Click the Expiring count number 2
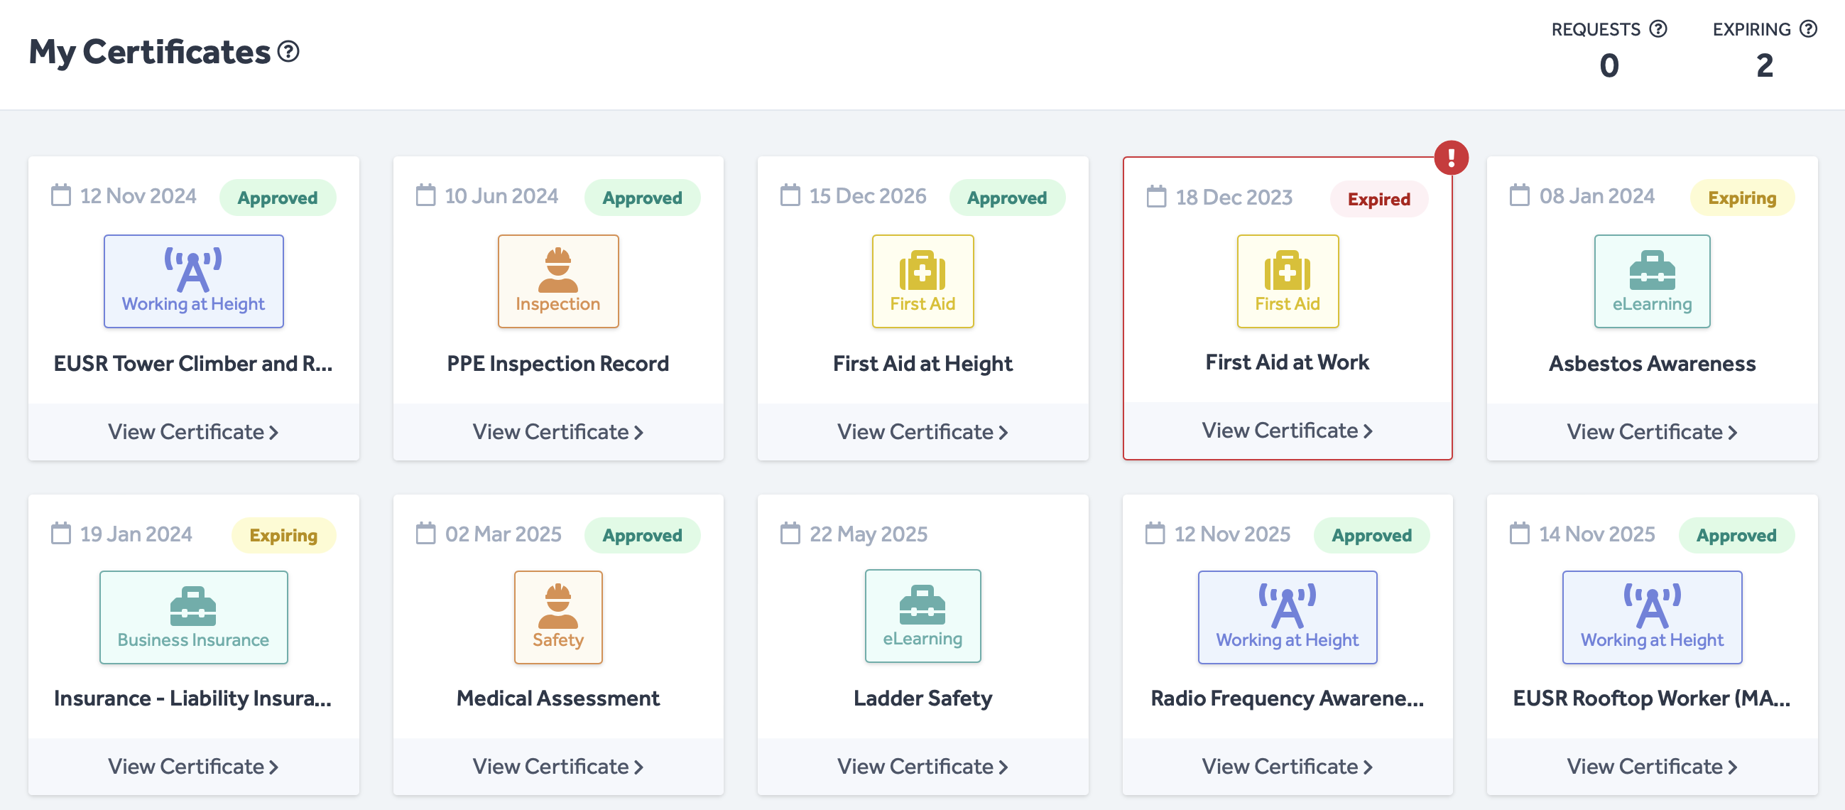The width and height of the screenshot is (1845, 810). click(1764, 66)
